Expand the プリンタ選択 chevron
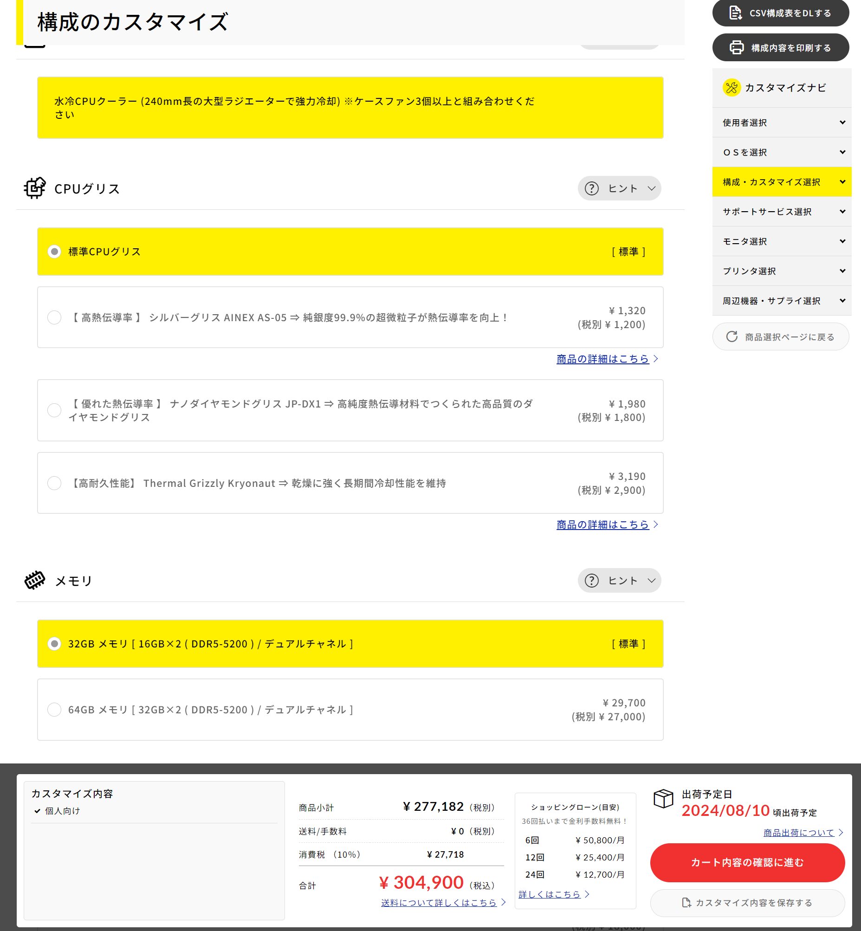This screenshot has height=931, width=861. tap(842, 271)
